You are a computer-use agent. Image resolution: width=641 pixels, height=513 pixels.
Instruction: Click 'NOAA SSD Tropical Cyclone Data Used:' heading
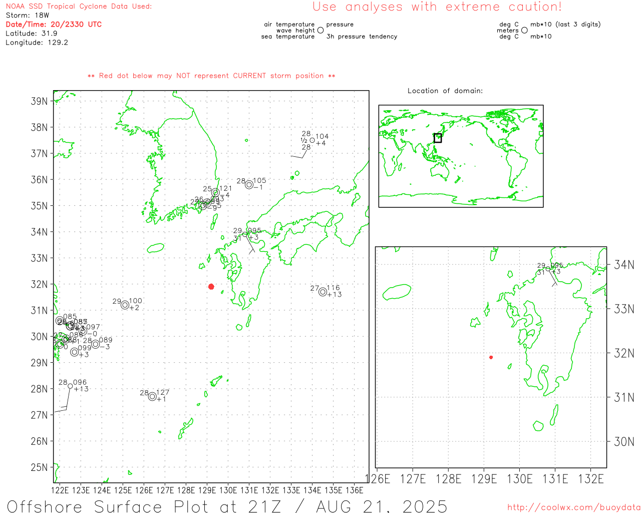79,6
